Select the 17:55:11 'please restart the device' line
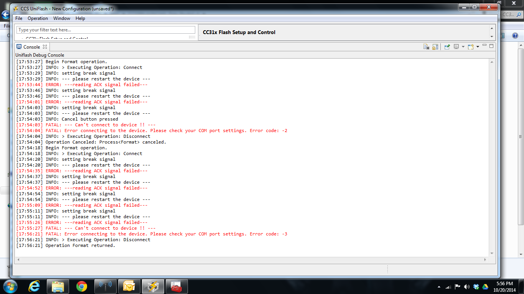This screenshot has width=524, height=294. [83, 217]
